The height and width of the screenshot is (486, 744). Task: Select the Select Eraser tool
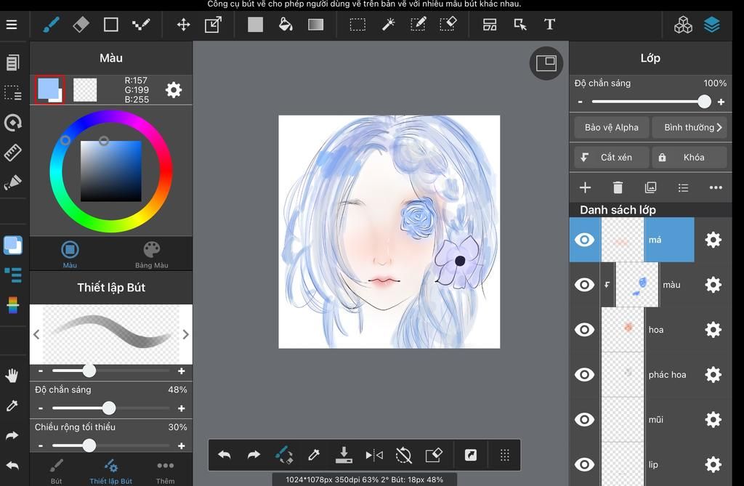448,25
